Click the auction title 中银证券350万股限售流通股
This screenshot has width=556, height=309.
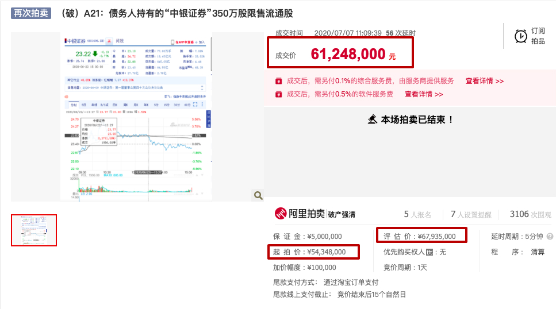click(x=177, y=13)
